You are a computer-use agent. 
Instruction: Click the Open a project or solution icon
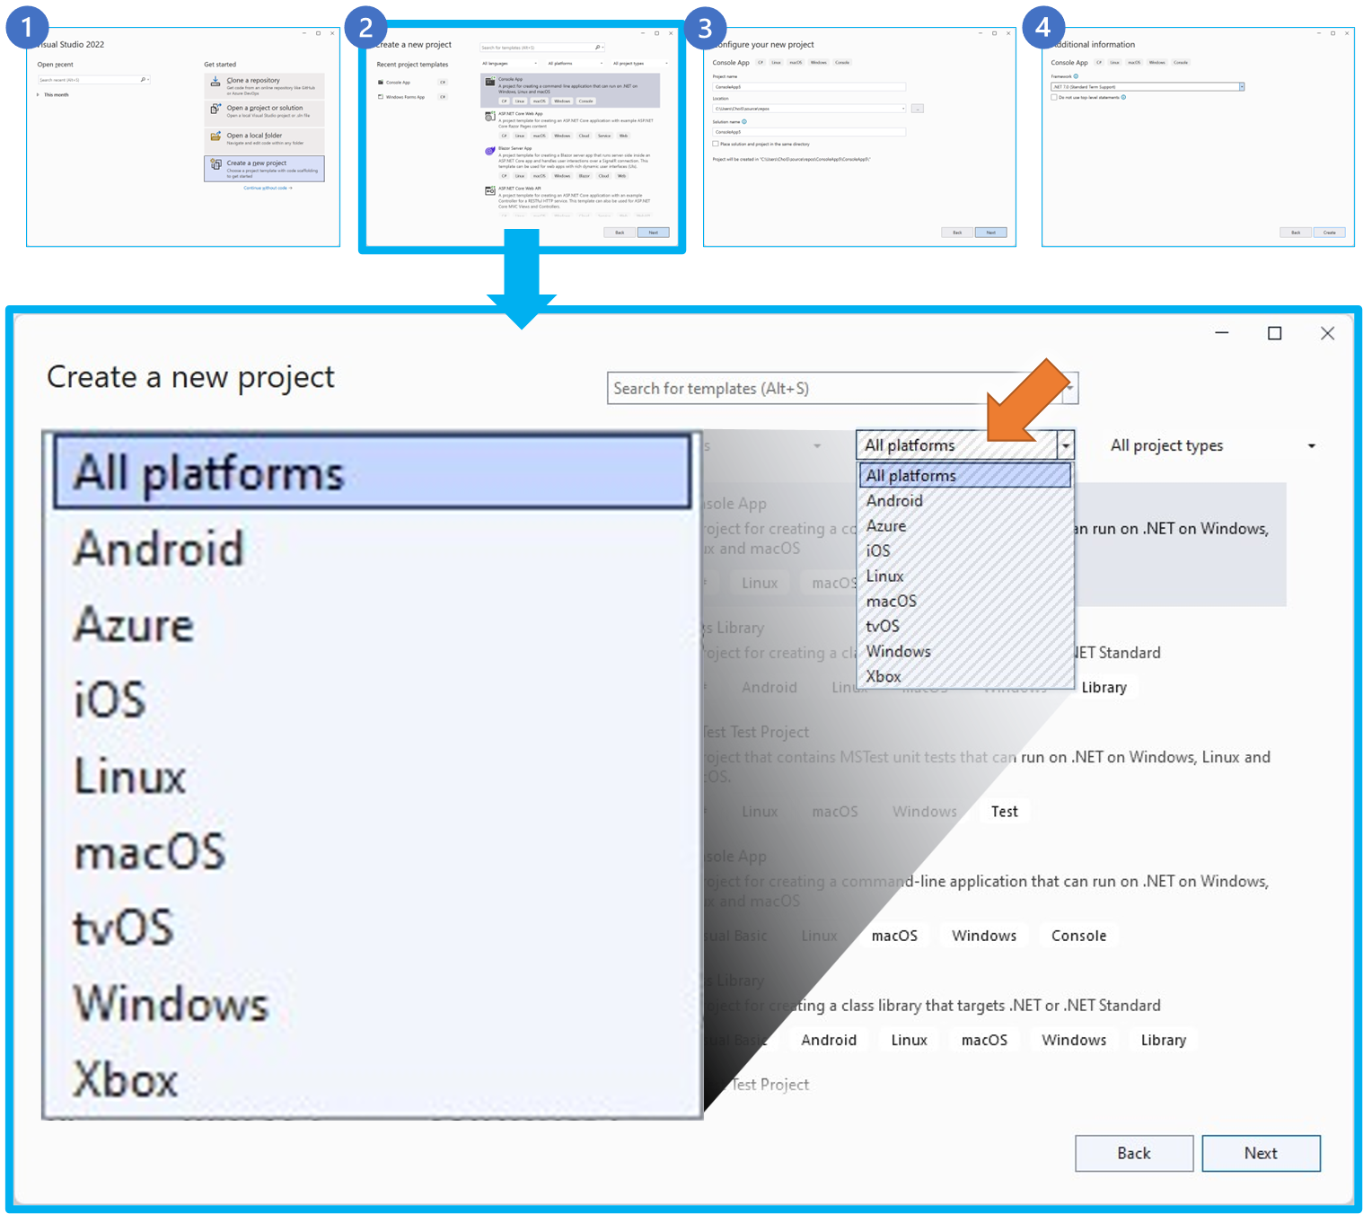[215, 109]
